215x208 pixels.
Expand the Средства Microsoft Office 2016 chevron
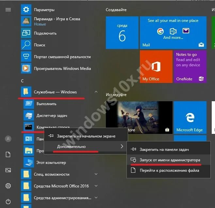click(96, 186)
